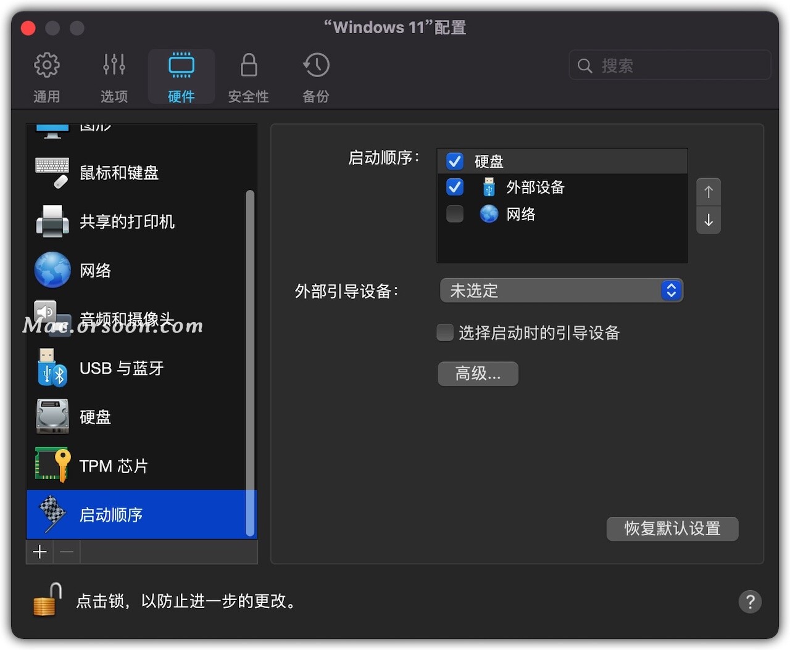Click 恢复默认设置 button

click(x=672, y=529)
